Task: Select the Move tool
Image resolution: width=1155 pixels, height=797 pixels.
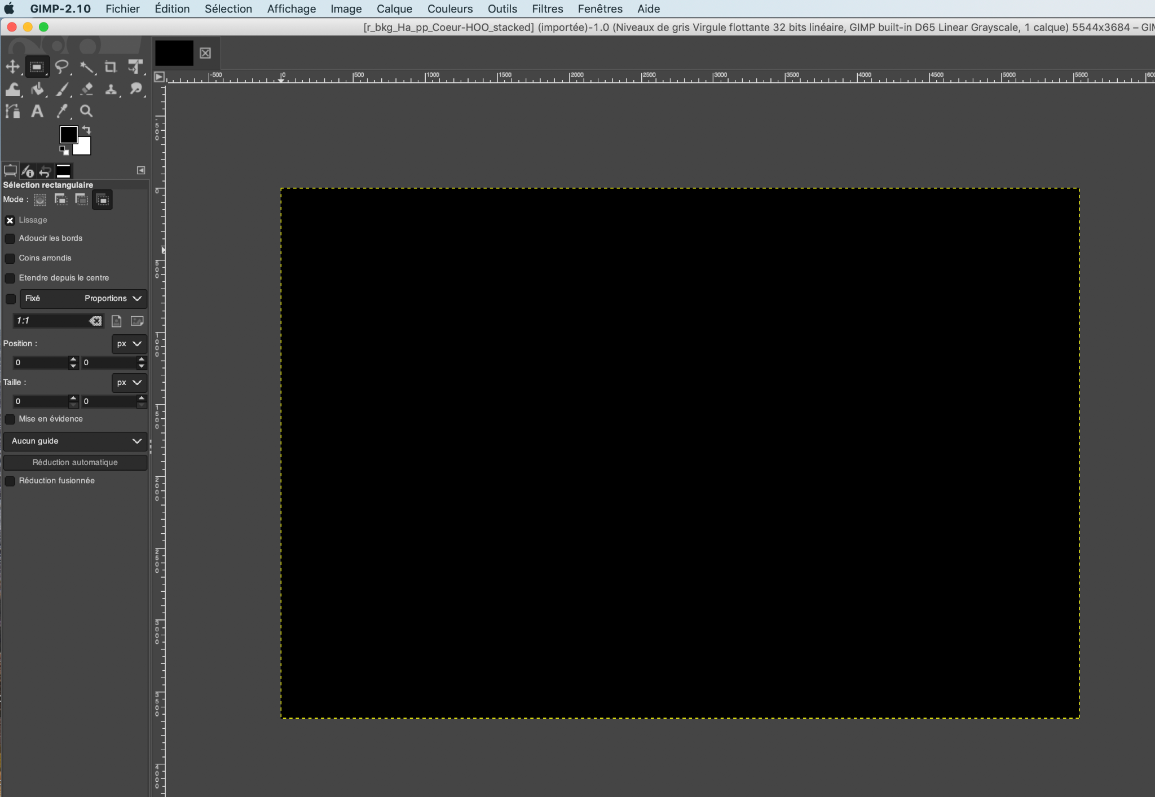Action: coord(12,67)
